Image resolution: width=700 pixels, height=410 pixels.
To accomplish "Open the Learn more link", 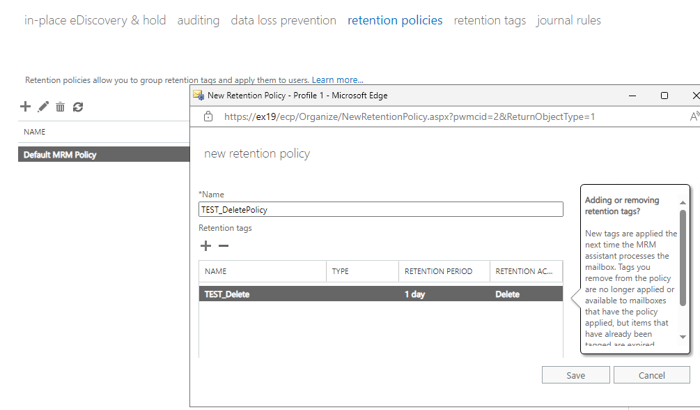I will [338, 80].
